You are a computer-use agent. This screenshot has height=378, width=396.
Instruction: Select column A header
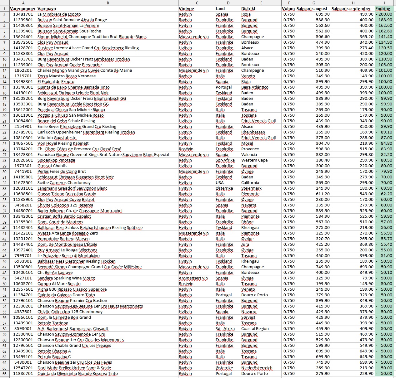coord(23,3)
